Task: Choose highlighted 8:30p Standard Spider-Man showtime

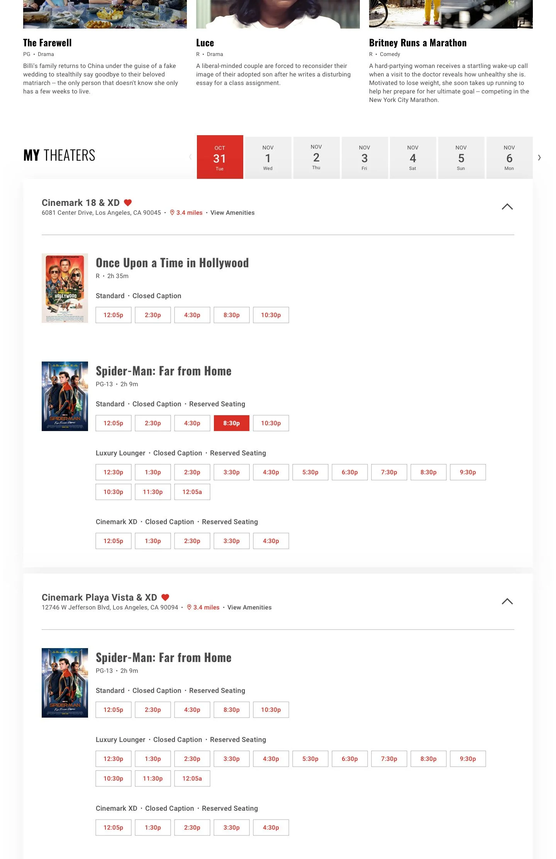Action: (x=232, y=423)
